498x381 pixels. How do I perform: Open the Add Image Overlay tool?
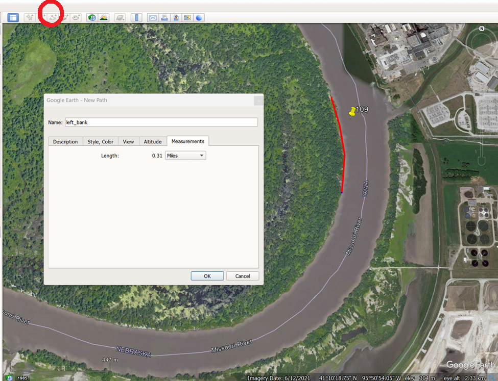pyautogui.click(x=64, y=17)
